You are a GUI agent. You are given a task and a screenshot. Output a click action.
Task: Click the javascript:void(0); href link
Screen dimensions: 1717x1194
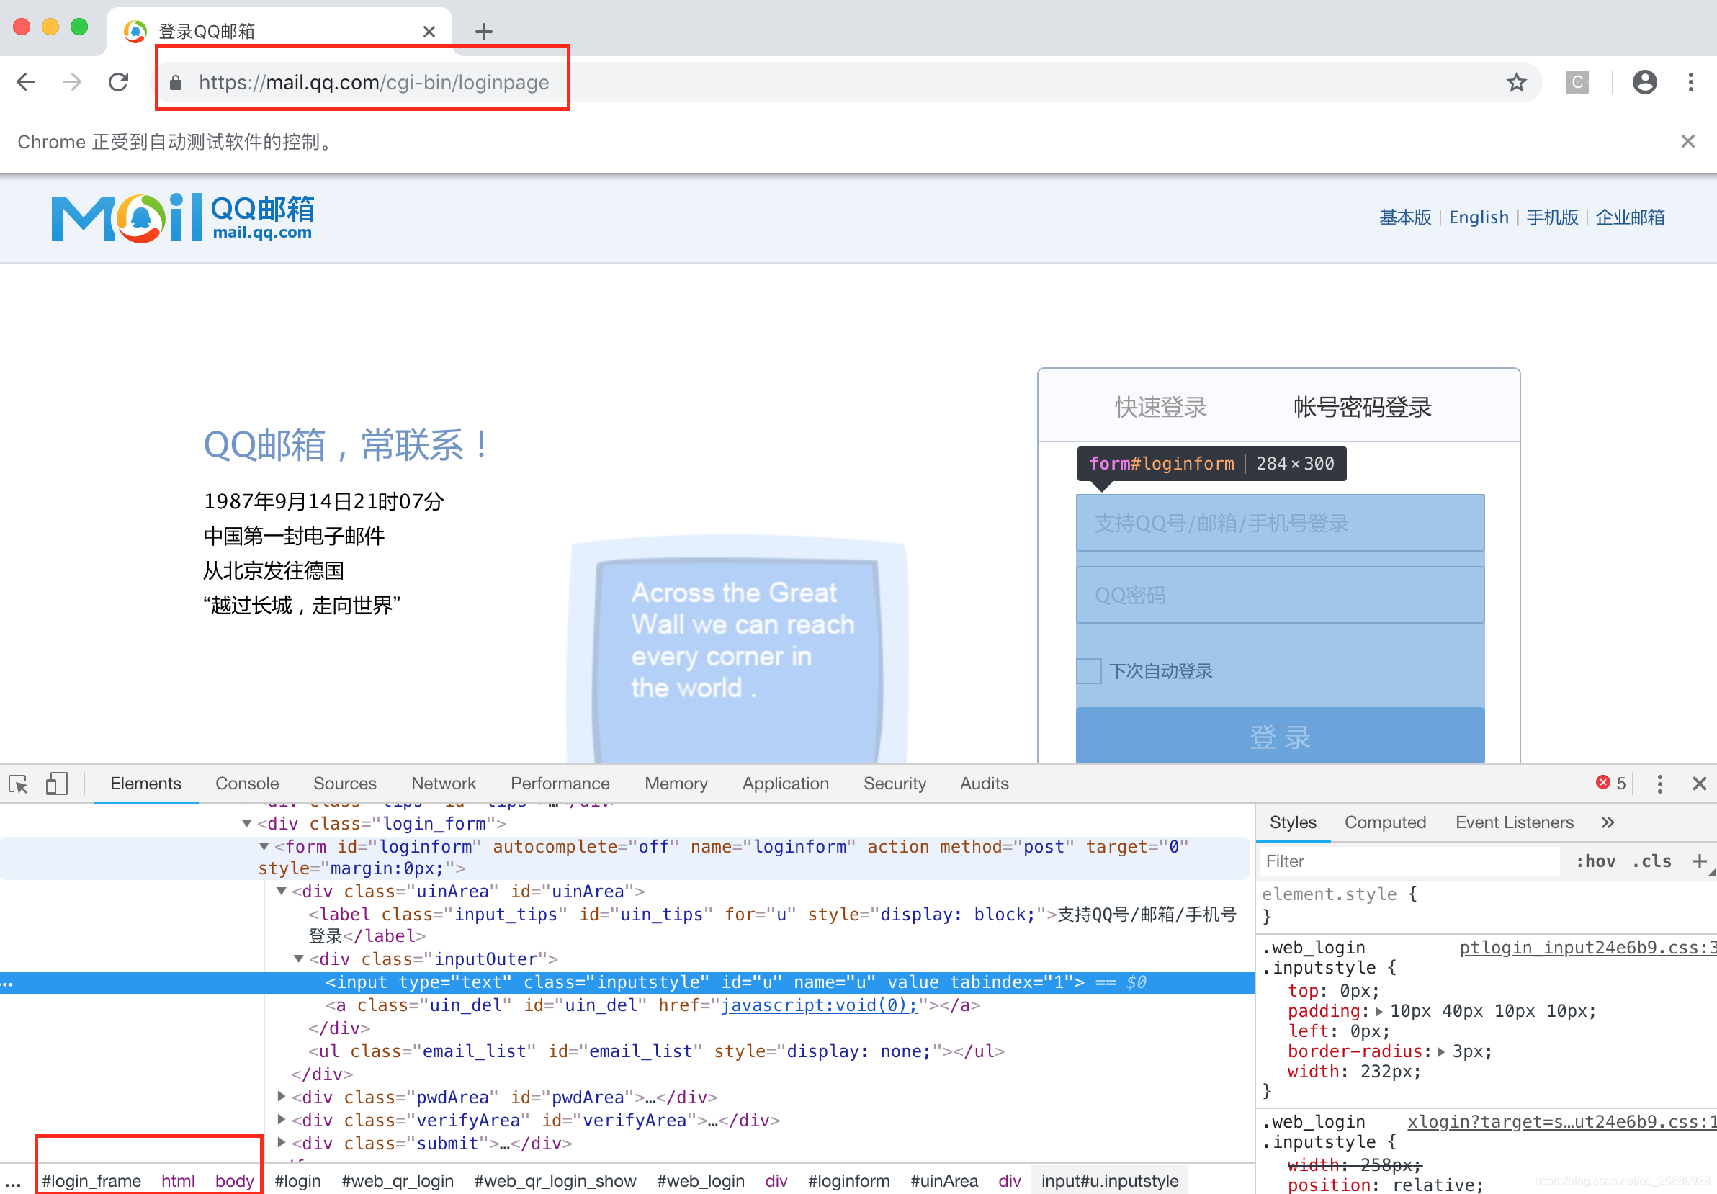point(819,1005)
